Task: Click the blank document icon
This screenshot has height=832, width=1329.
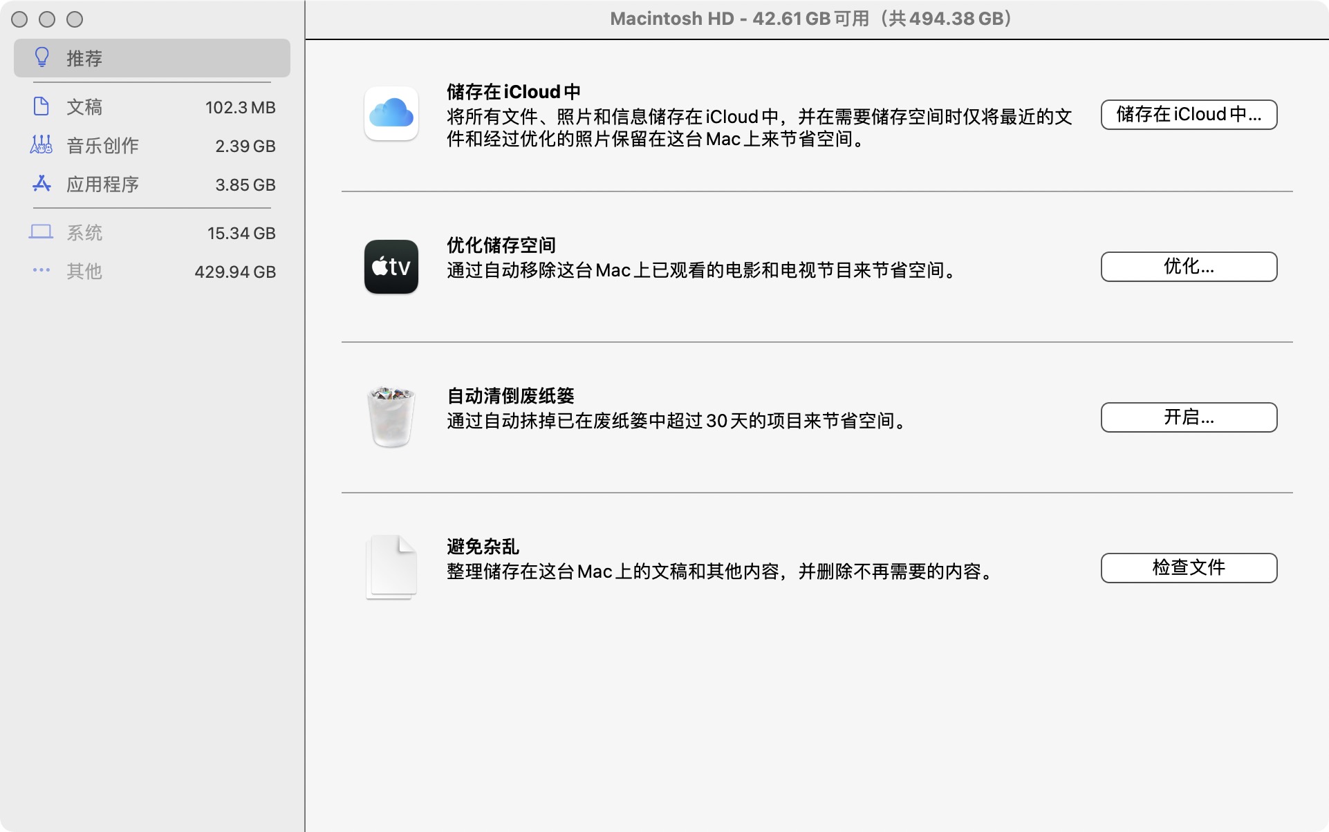Action: click(x=391, y=567)
